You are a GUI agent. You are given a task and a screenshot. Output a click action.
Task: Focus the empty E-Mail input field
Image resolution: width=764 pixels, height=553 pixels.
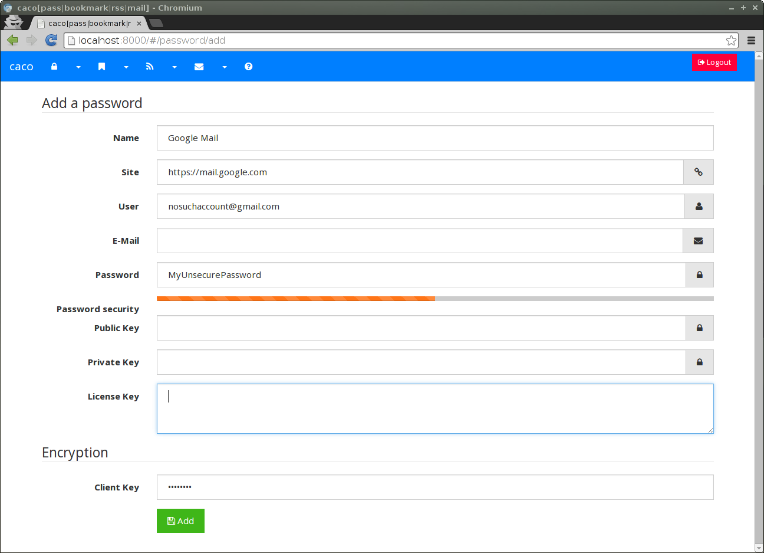tap(420, 240)
